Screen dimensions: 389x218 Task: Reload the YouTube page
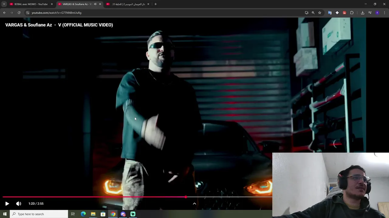[19, 13]
